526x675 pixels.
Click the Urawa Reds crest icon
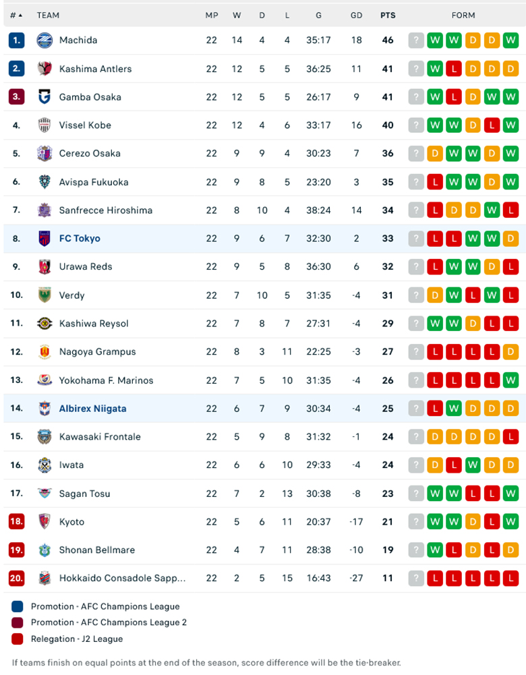[x=45, y=267]
